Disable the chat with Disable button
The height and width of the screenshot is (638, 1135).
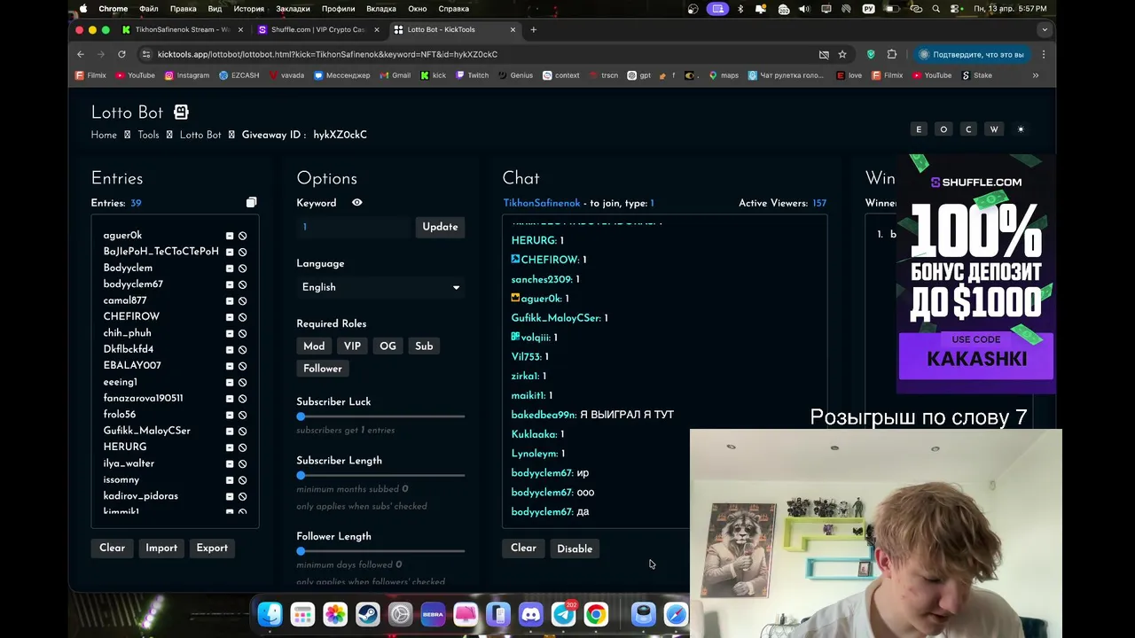[575, 549]
